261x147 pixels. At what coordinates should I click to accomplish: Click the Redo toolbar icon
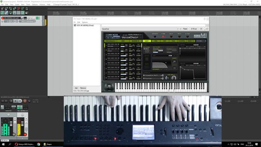(x=23, y=9)
